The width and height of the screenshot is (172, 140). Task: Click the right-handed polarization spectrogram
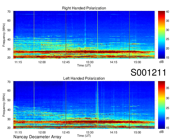click(x=84, y=35)
